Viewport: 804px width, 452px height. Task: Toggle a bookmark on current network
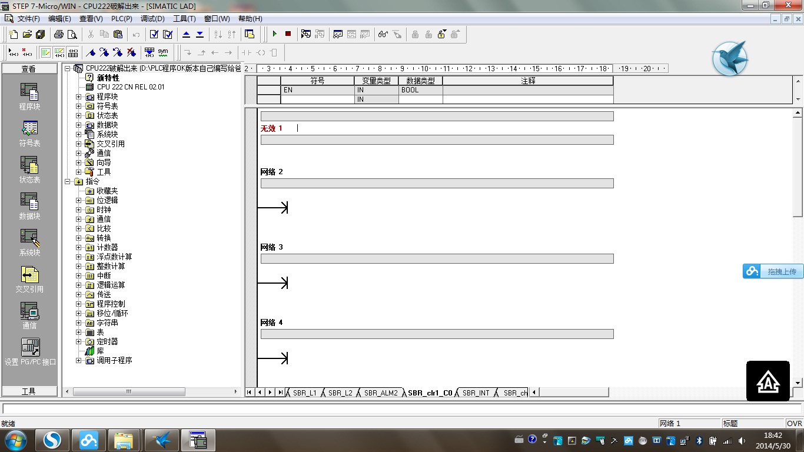(x=90, y=52)
